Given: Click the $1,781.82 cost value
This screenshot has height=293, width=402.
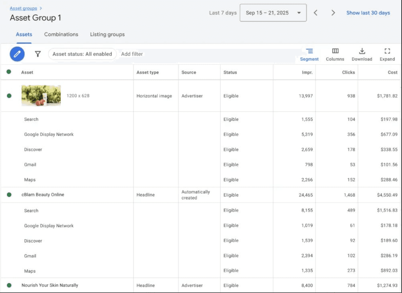Looking at the screenshot, I should (x=387, y=96).
